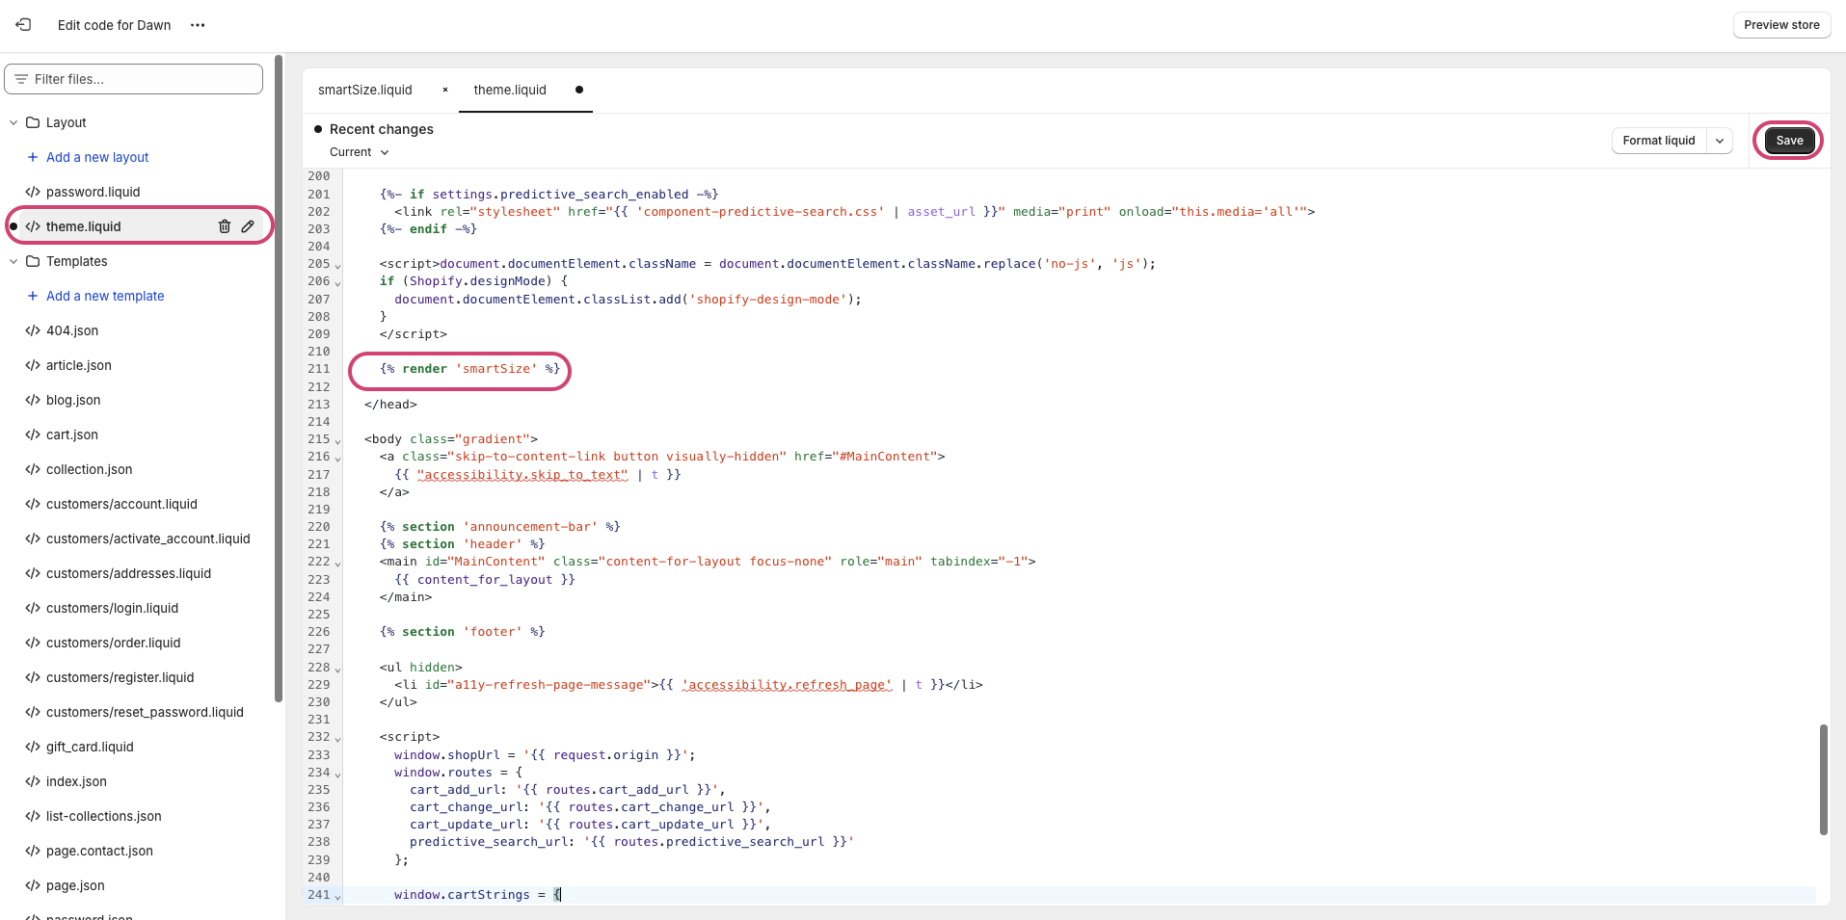Open collection.json template file
This screenshot has height=920, width=1846.
pyautogui.click(x=90, y=469)
